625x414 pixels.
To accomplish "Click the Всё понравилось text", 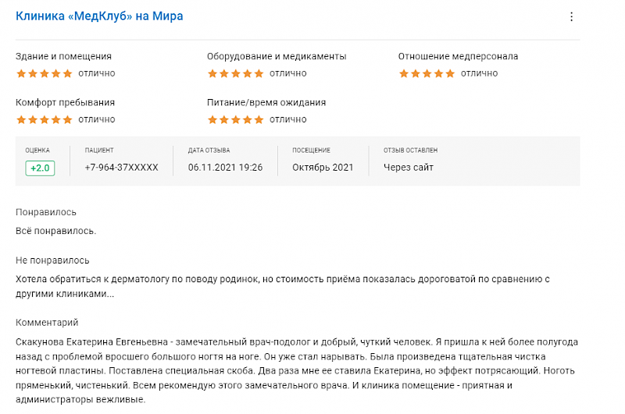I will (55, 231).
